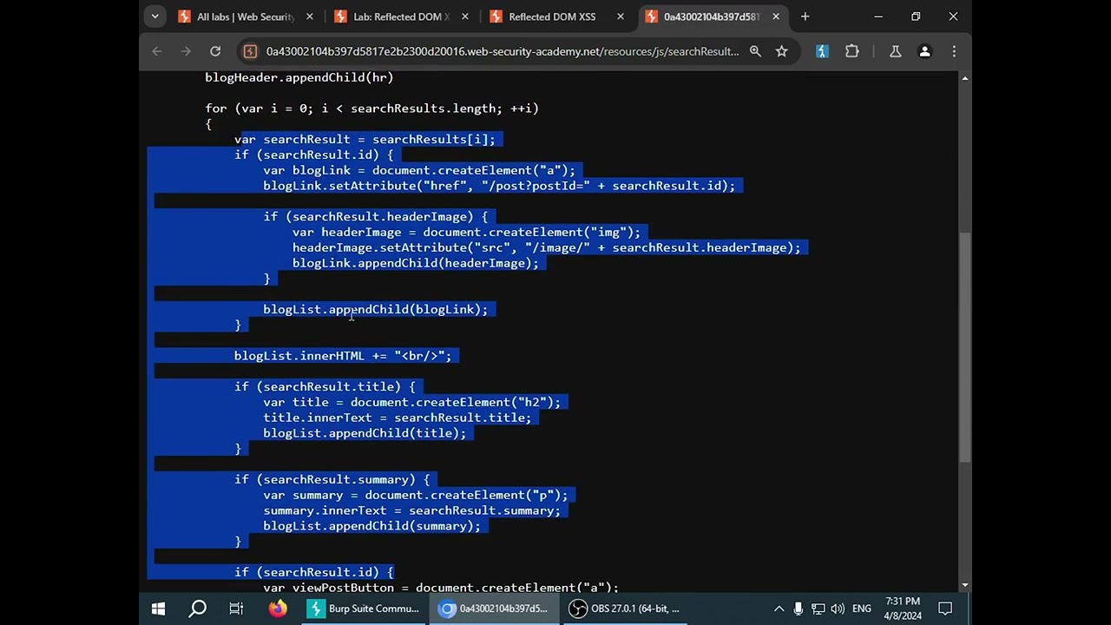Click the 'if (searchResult.headerImage)' line
Screen dimensions: 1111x625
click(x=376, y=217)
